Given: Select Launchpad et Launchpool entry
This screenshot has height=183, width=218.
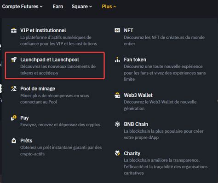Looking at the screenshot, I should click(55, 65).
